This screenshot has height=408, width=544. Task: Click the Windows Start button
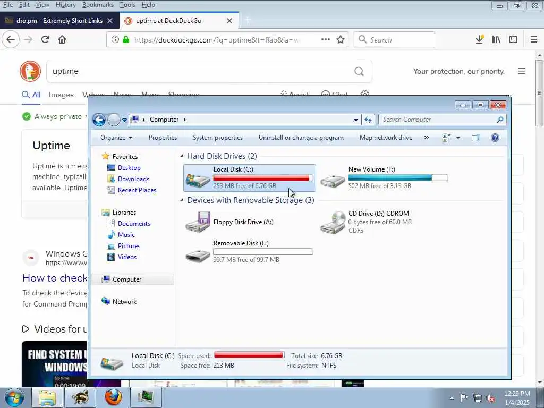coord(14,397)
